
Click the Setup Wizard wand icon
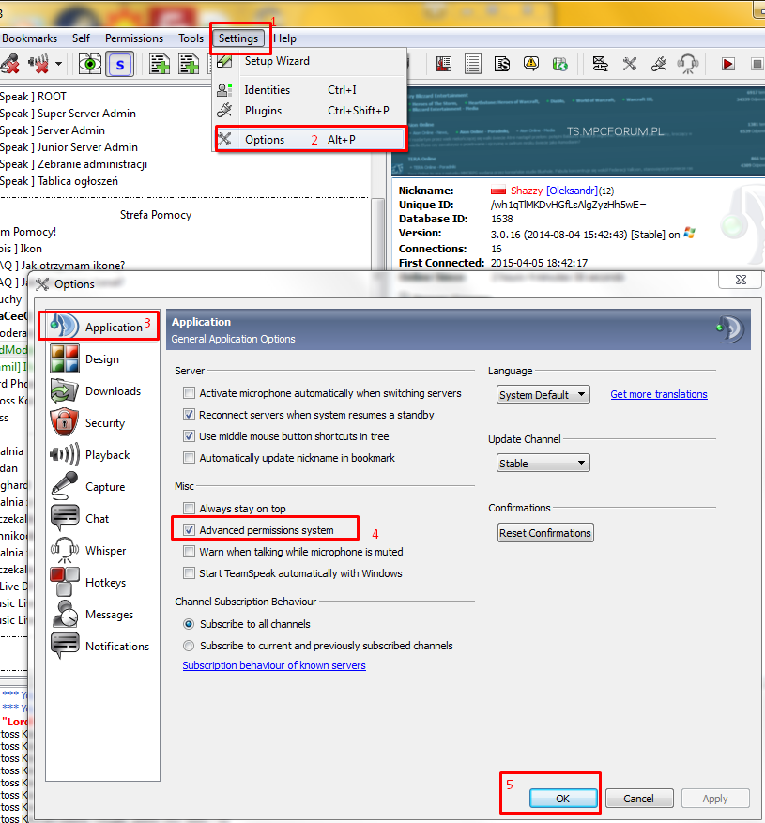pos(224,61)
